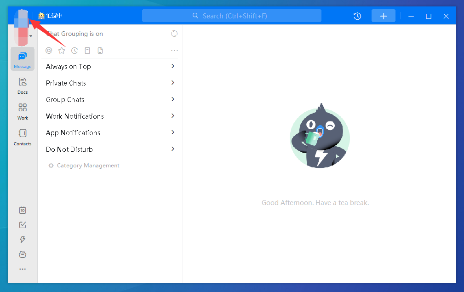The height and width of the screenshot is (292, 464).
Task: Open the Docs section
Action: click(23, 86)
